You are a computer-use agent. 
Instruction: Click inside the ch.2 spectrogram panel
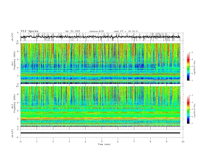[x=100, y=107]
